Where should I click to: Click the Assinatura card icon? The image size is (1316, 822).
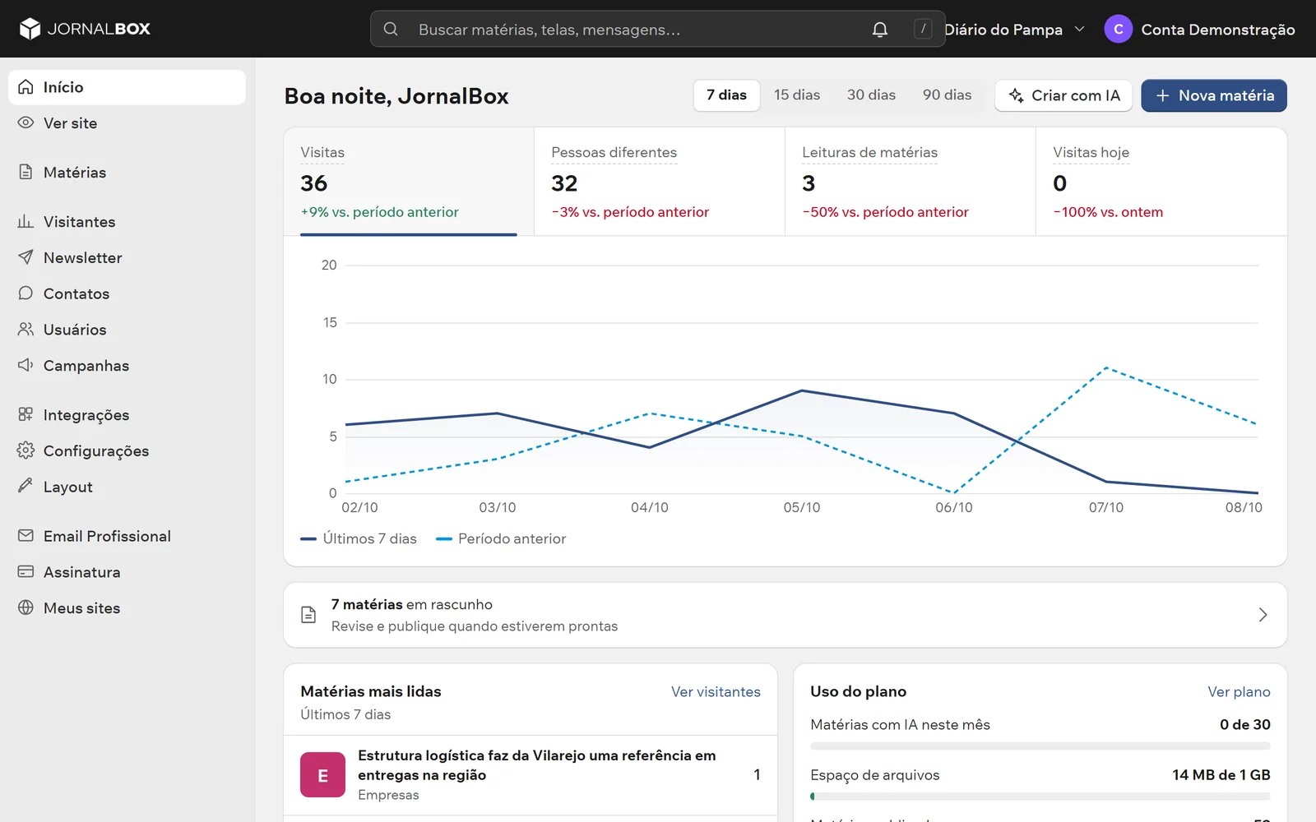point(25,571)
